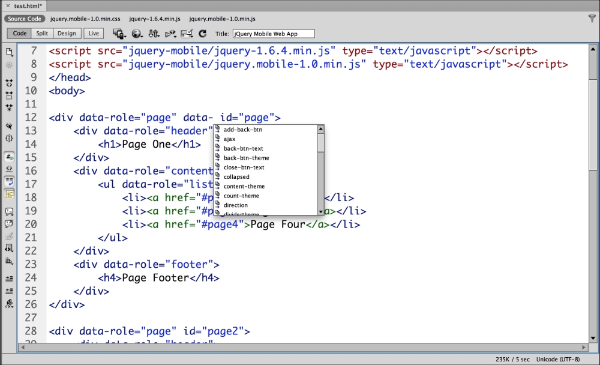Viewport: 600px width, 365px height.
Task: Click the "Page Footer" text in code
Action: pyautogui.click(x=155, y=278)
